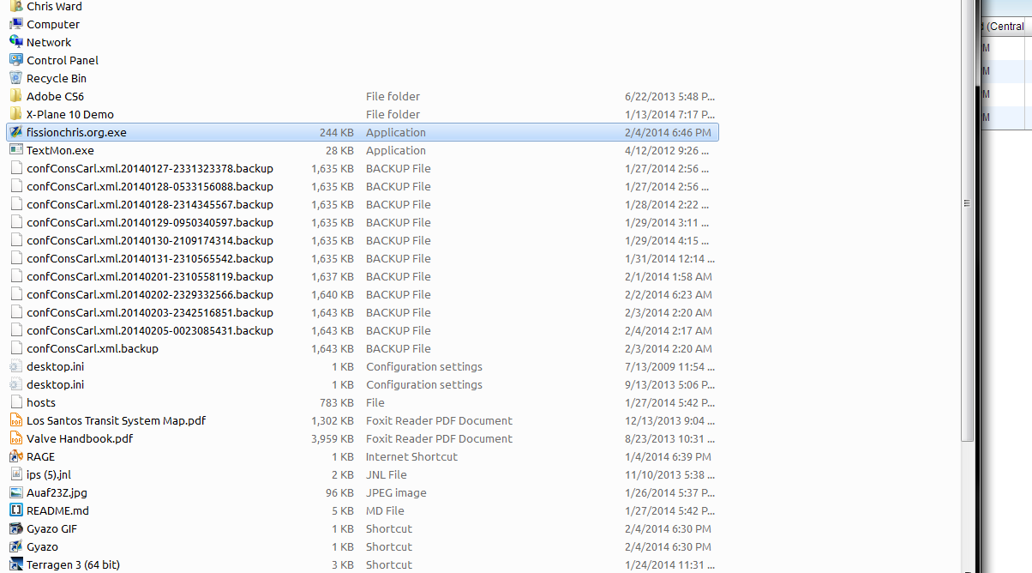Select the Adobe CS6 folder icon

point(15,96)
